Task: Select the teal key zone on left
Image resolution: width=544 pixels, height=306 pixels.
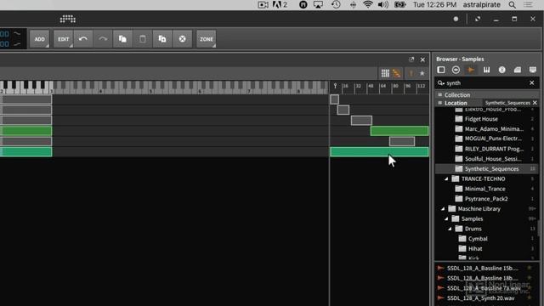Action: 26,151
